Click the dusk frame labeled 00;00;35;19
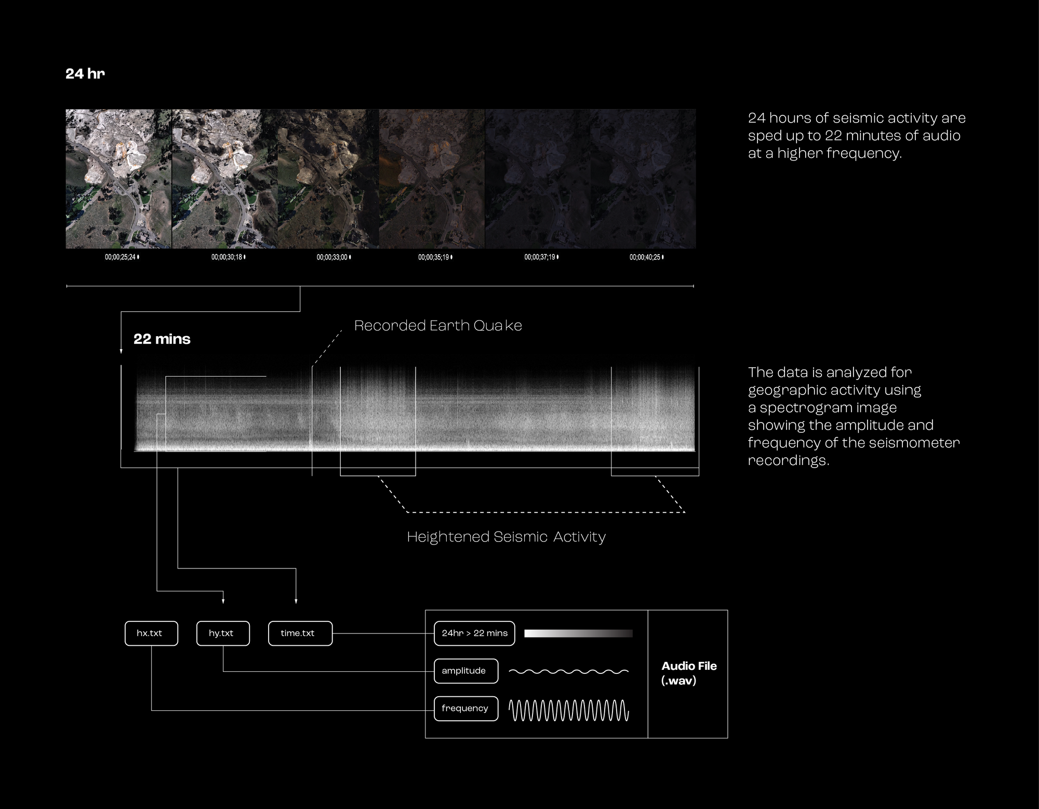Screen dimensions: 1039x809 coord(432,178)
